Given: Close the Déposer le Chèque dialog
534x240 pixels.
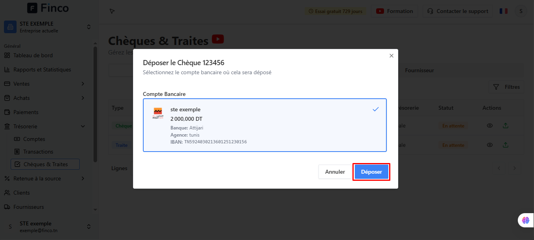Looking at the screenshot, I should pyautogui.click(x=392, y=56).
